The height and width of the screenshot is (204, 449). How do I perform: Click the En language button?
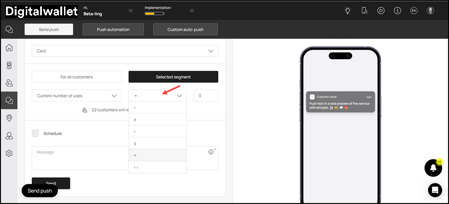tap(414, 11)
